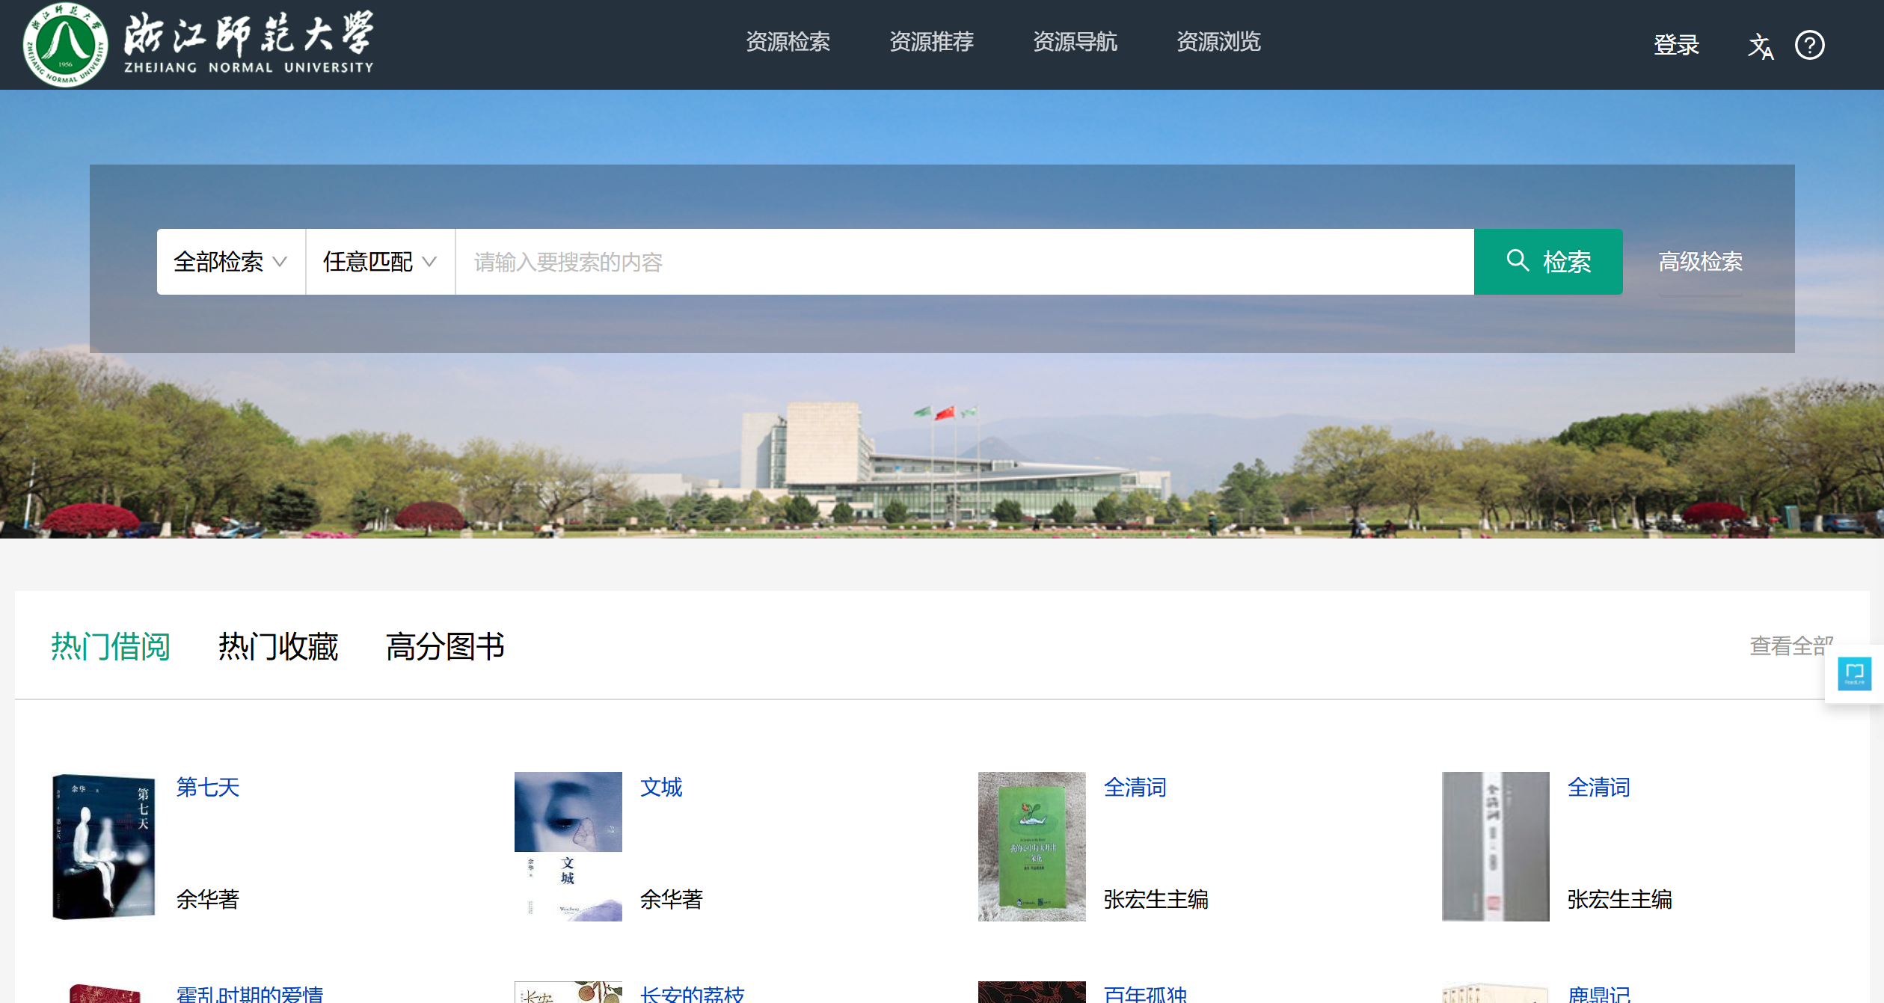Open the 资源检索 menu item
This screenshot has width=1884, height=1003.
pos(788,42)
